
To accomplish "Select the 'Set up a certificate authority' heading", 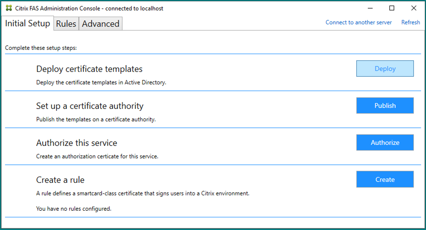I will pos(90,106).
